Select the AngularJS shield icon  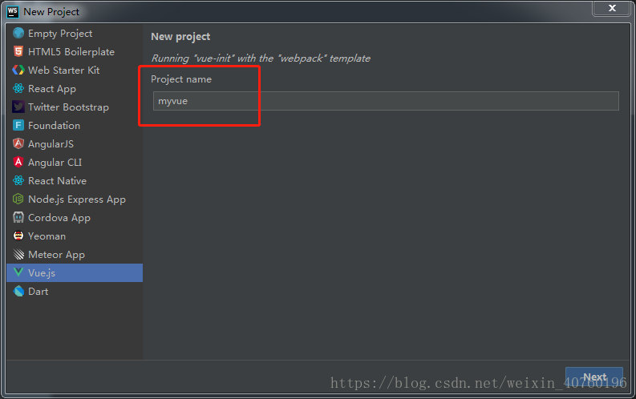click(18, 143)
